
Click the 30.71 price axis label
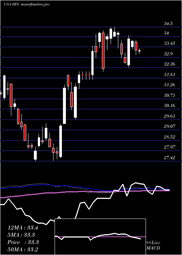click(x=169, y=95)
